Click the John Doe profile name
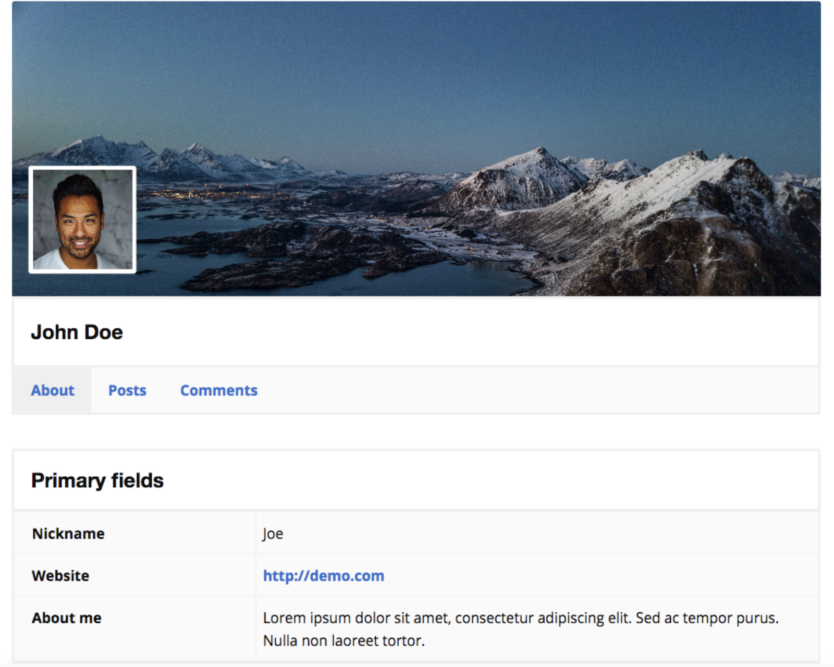The width and height of the screenshot is (834, 667). pyautogui.click(x=77, y=332)
